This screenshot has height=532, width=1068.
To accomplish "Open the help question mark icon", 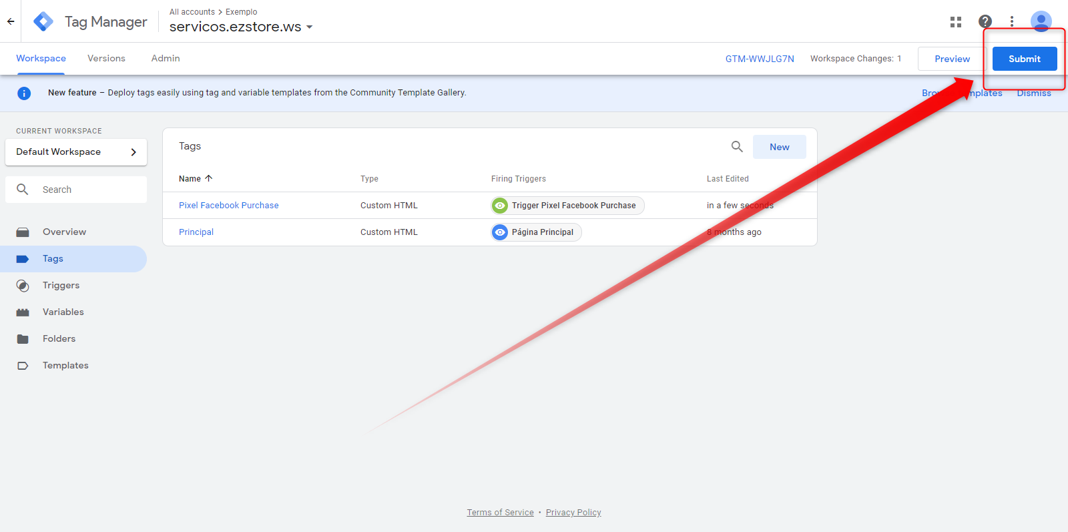I will click(x=985, y=22).
